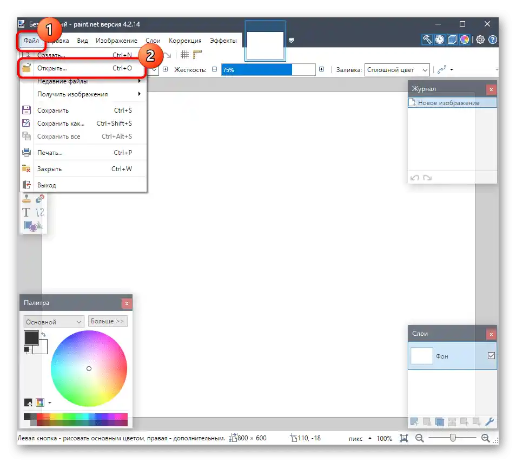Click the Layers window toggle icon
The width and height of the screenshot is (516, 462).
point(452,40)
